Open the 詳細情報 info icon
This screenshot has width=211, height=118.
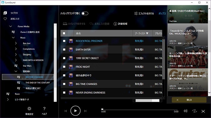pos(115,24)
